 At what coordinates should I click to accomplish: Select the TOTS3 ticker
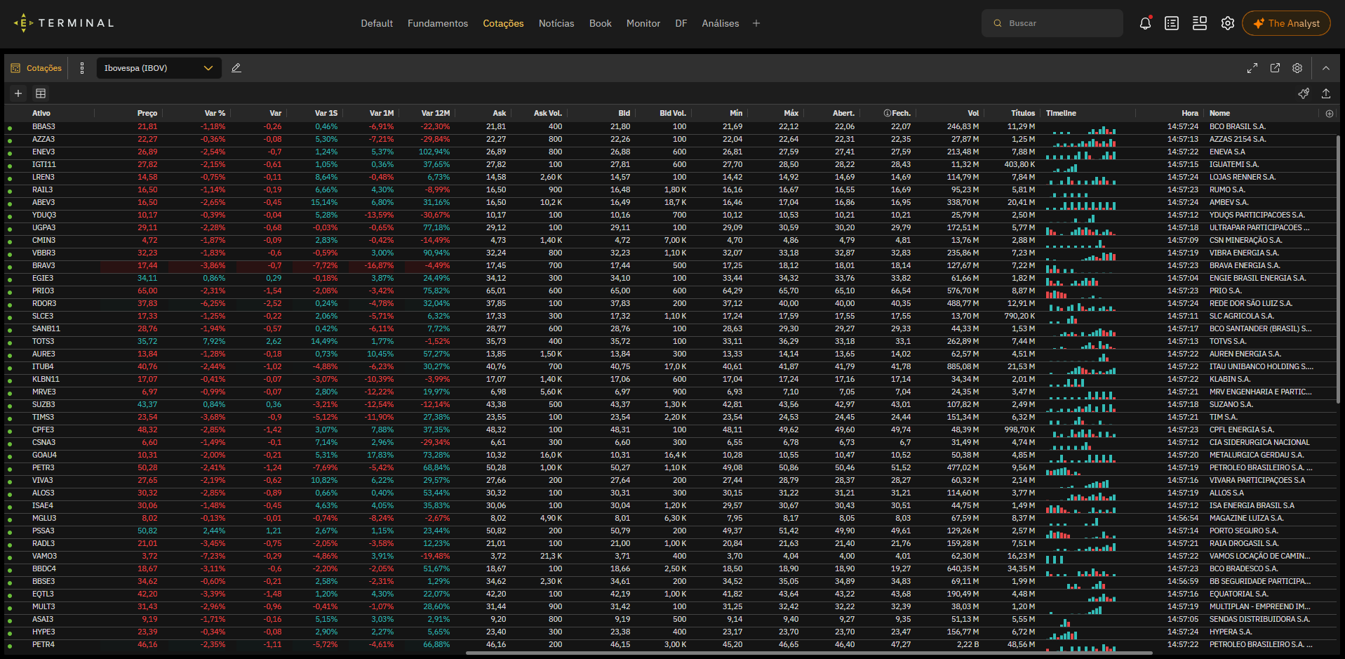coord(43,342)
